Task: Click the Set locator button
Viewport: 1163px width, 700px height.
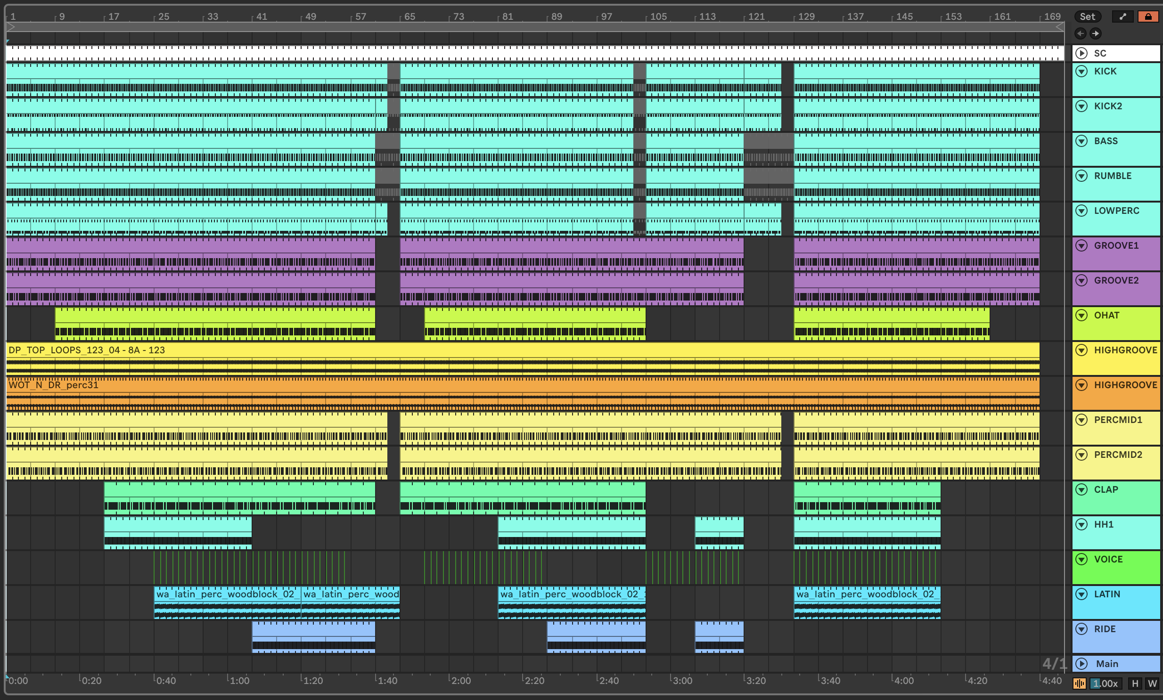Action: click(1087, 16)
